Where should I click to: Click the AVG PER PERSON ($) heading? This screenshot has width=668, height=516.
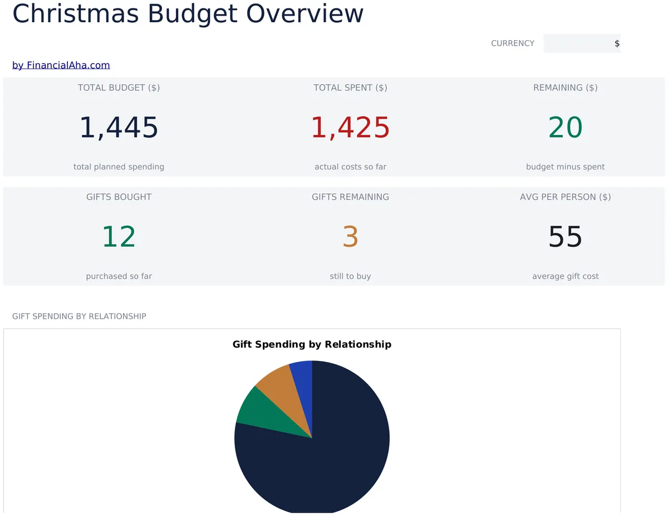click(566, 197)
